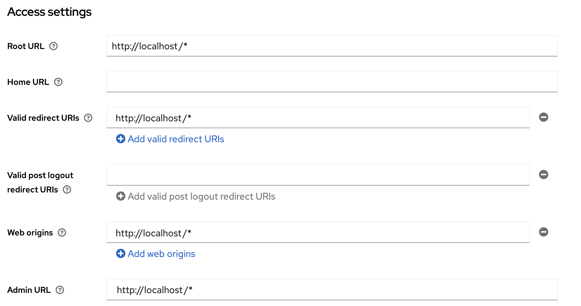The image size is (581, 306).
Task: Edit the Valid redirect URIs text field
Action: 318,118
